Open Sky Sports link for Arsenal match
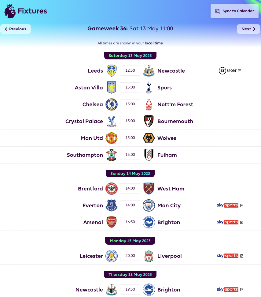 pyautogui.click(x=230, y=222)
